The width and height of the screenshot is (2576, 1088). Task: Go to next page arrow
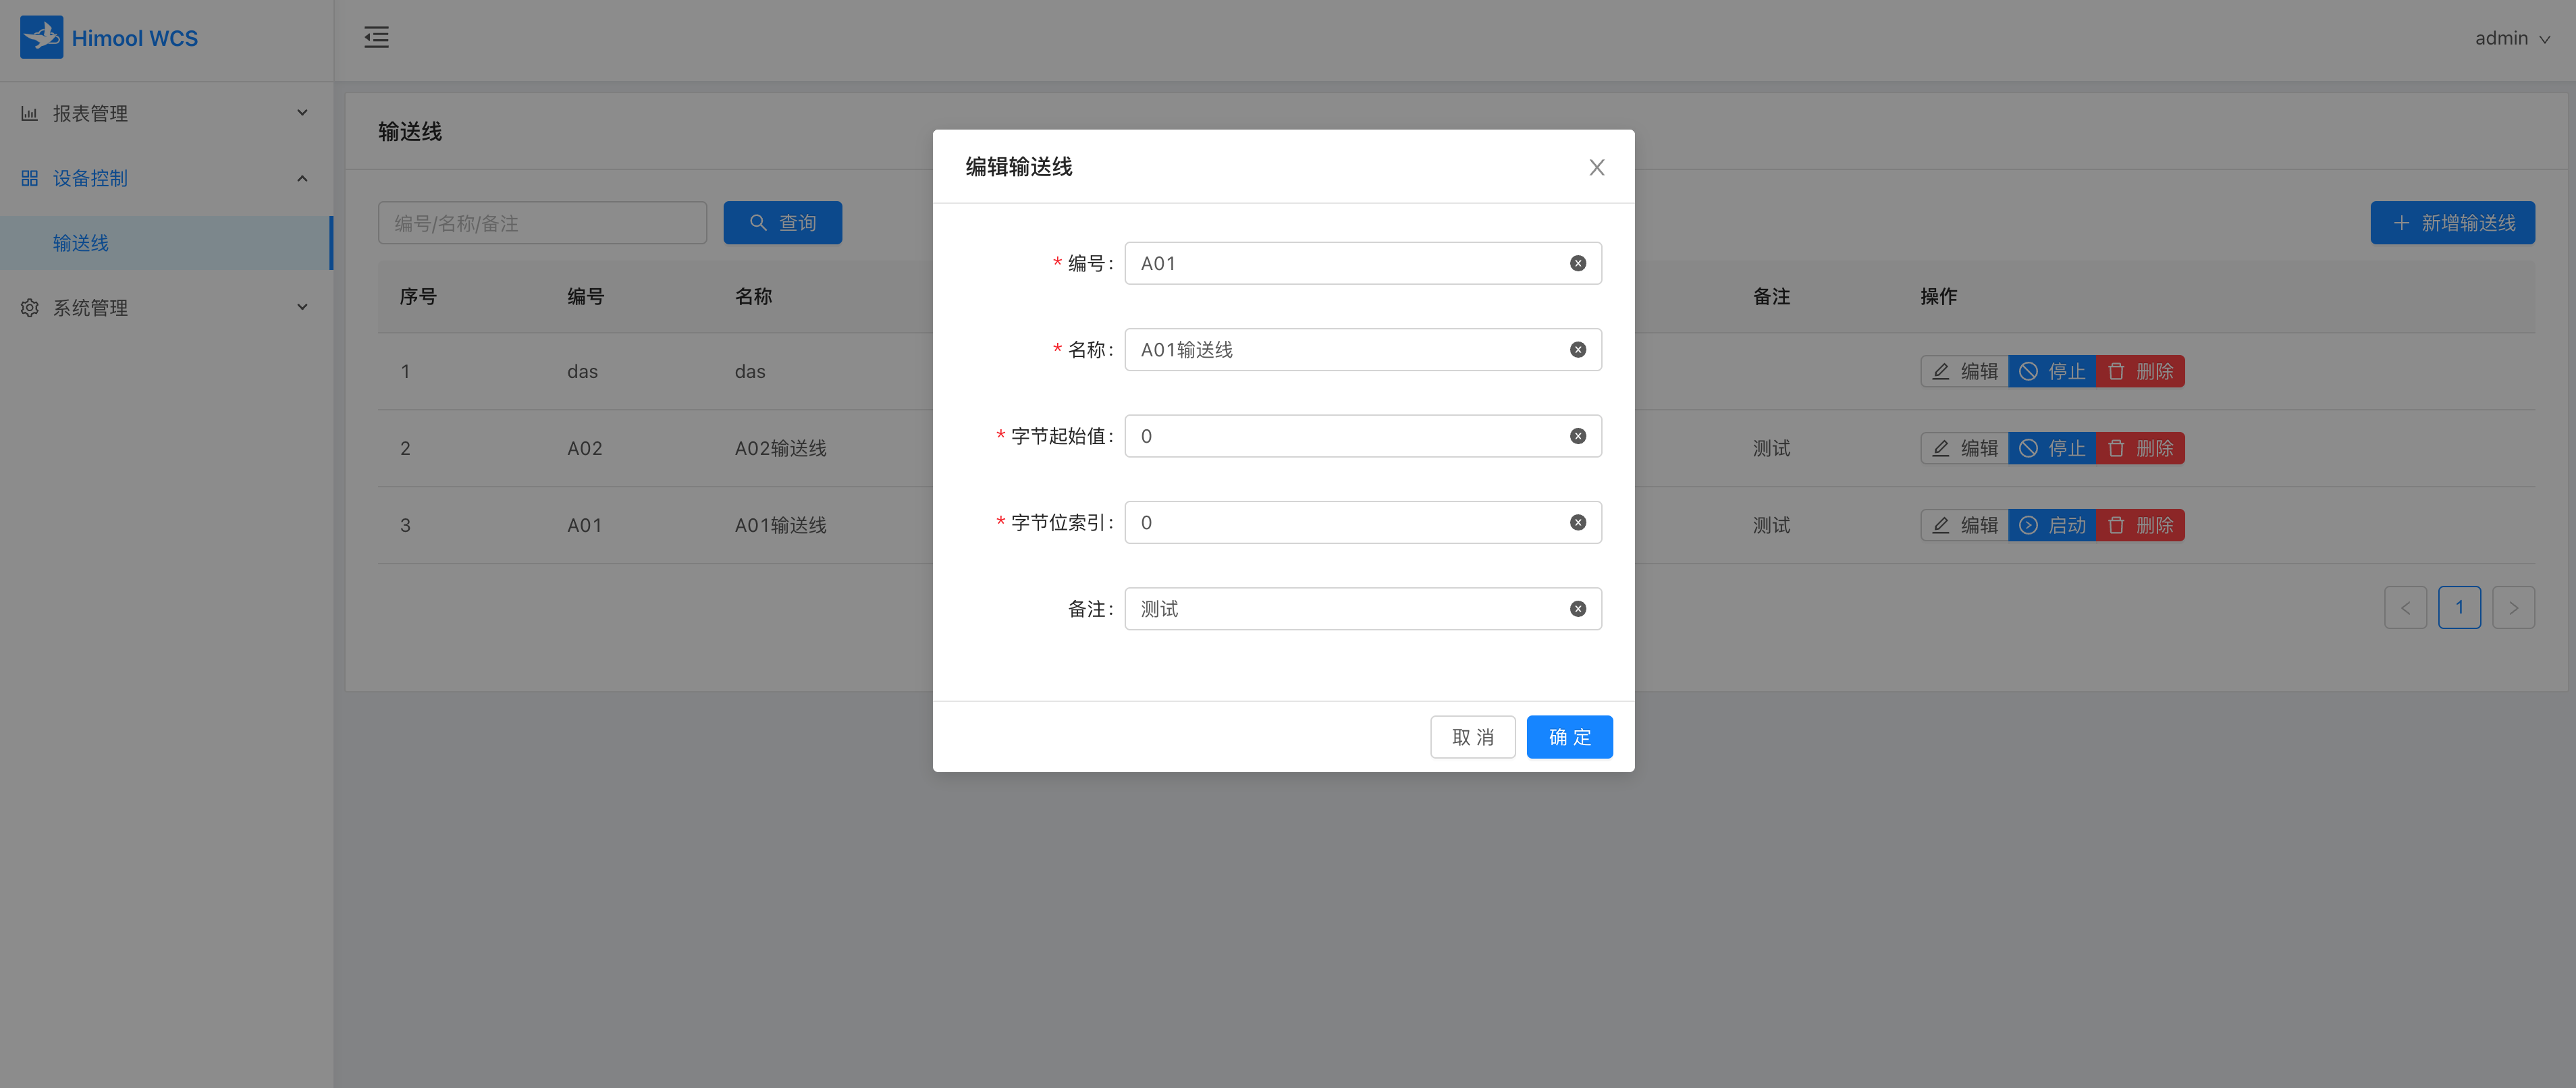coord(2513,608)
